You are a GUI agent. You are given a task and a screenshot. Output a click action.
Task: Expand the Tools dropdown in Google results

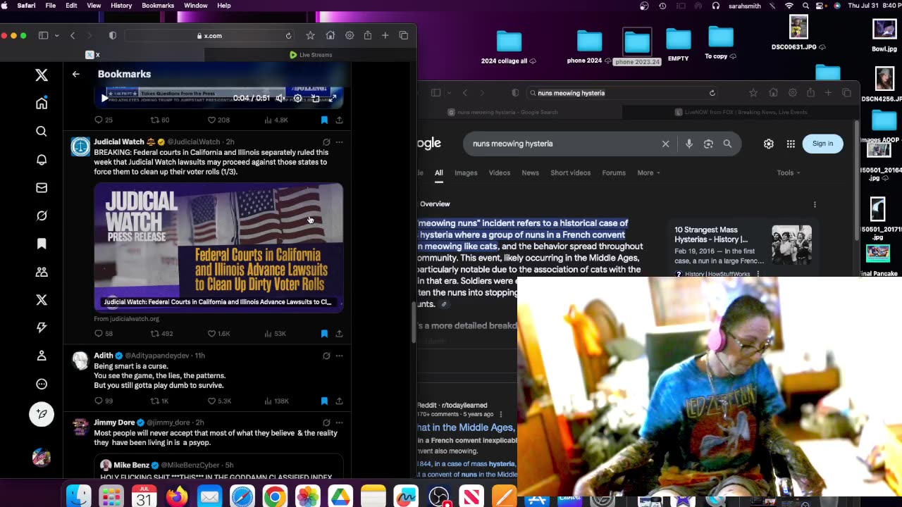tap(788, 173)
